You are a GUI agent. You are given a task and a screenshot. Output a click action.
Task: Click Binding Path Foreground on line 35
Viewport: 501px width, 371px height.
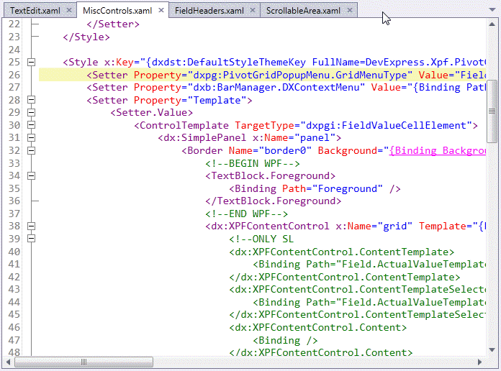(315, 188)
